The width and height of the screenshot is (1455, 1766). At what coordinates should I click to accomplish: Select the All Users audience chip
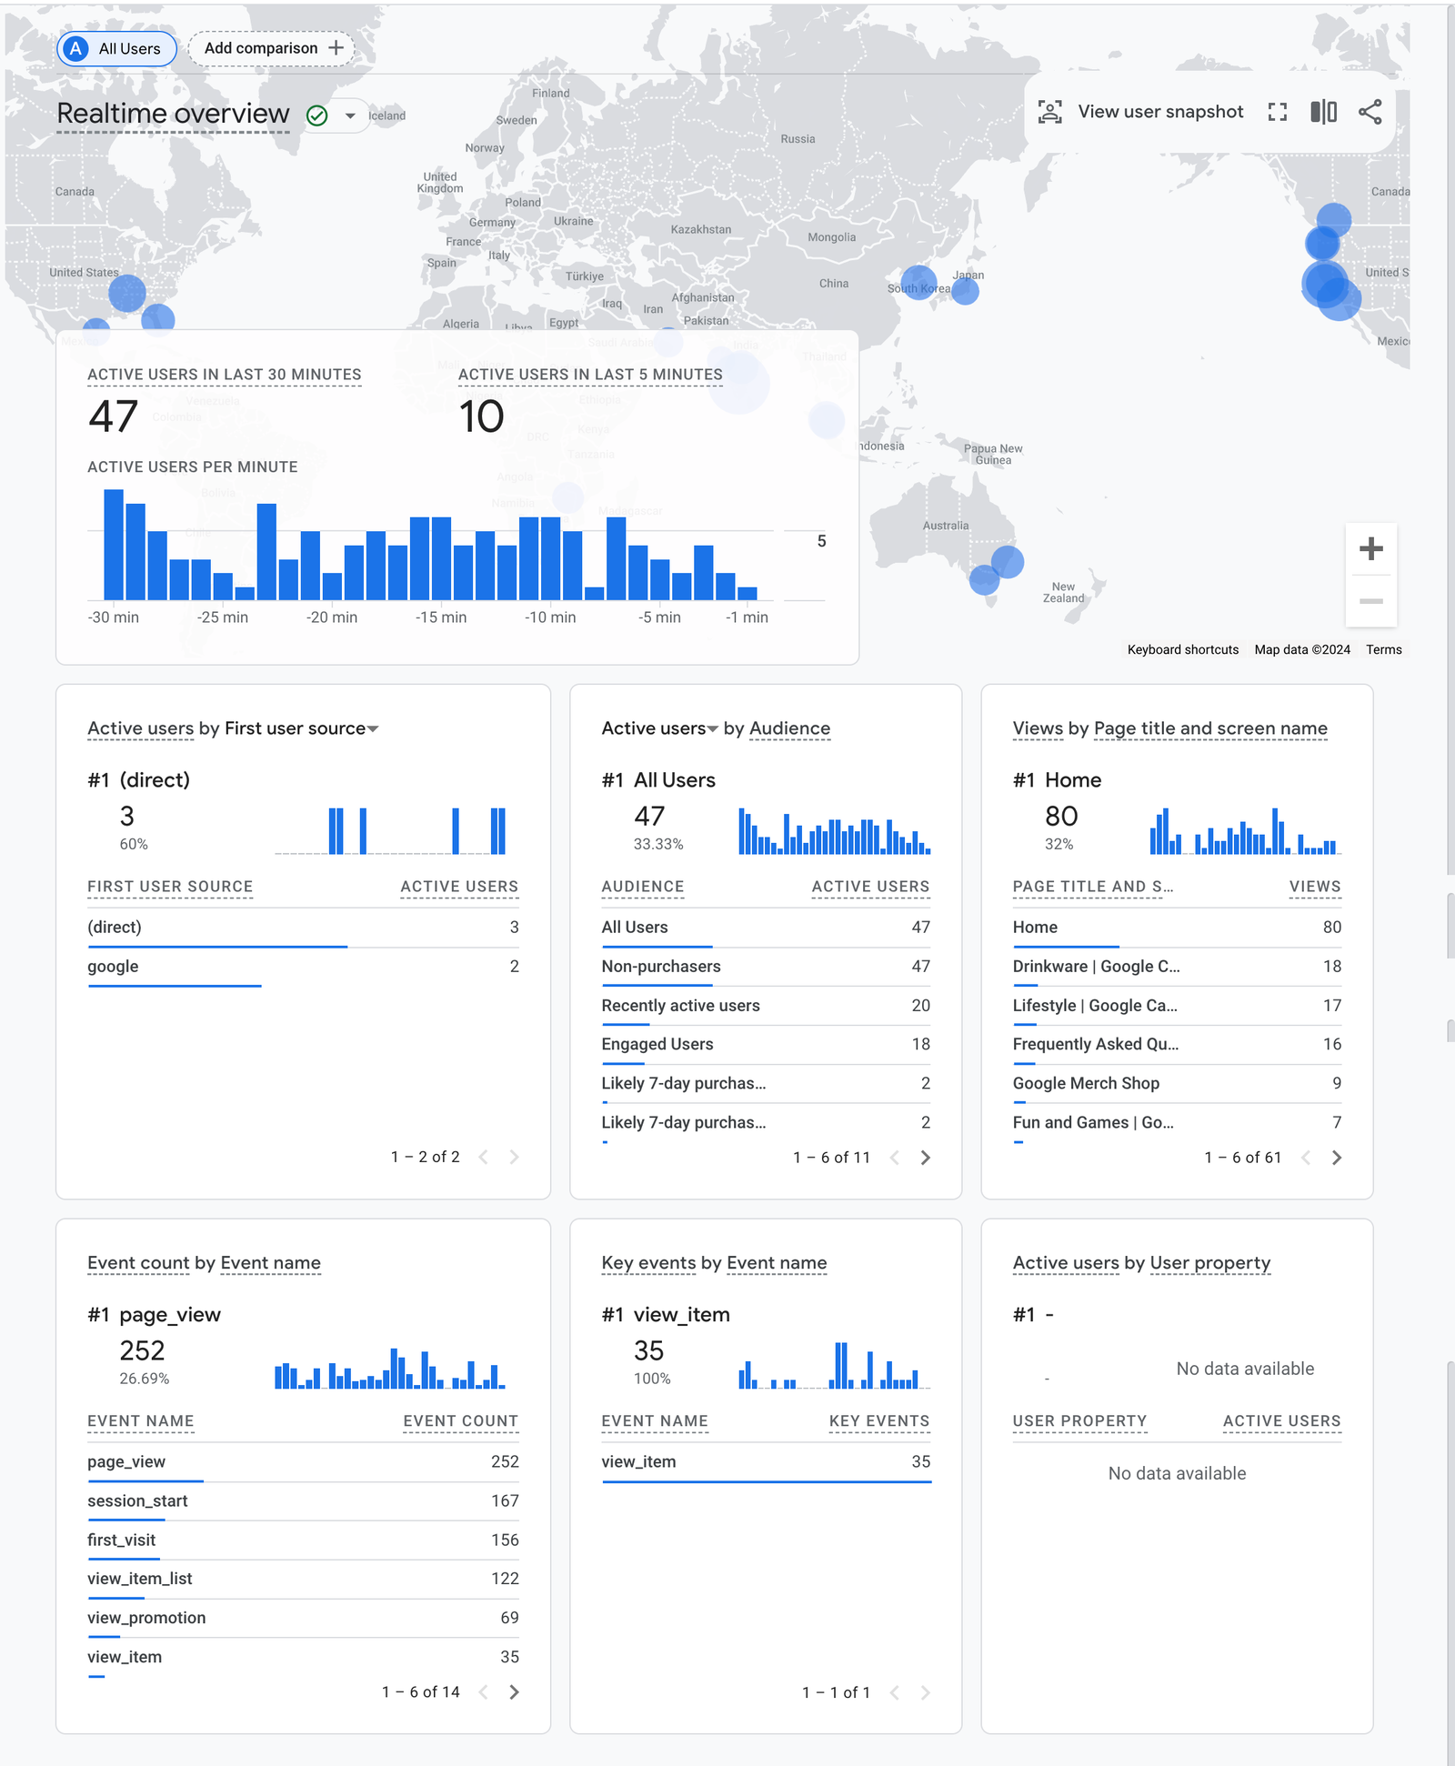pos(115,48)
